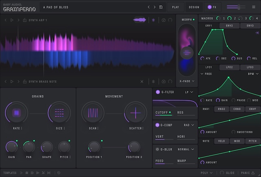Screen dimensions: 261x177
Task: Click the Play button in the header
Action: tap(175, 7)
